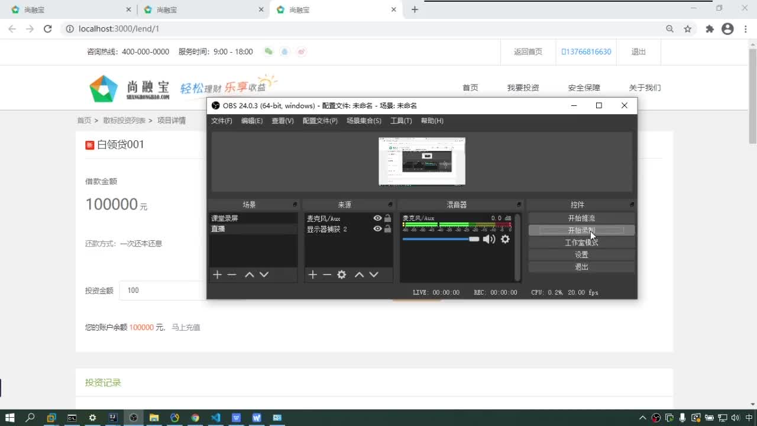Add a new scene with plus icon

pos(217,275)
